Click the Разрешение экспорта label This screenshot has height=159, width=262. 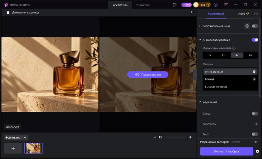pyautogui.click(x=215, y=142)
